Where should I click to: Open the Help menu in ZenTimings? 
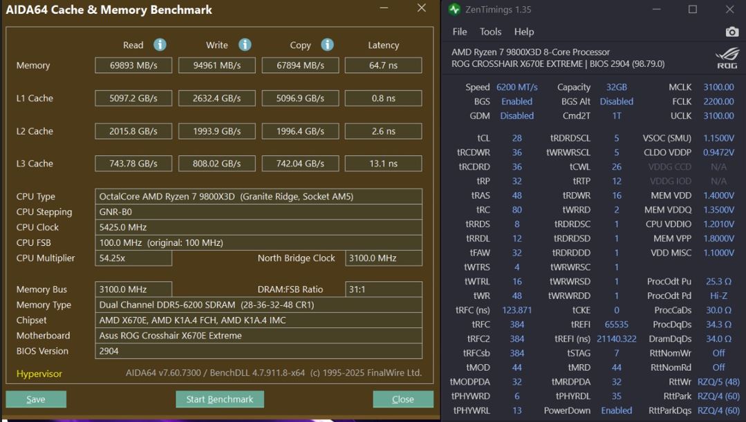(524, 32)
